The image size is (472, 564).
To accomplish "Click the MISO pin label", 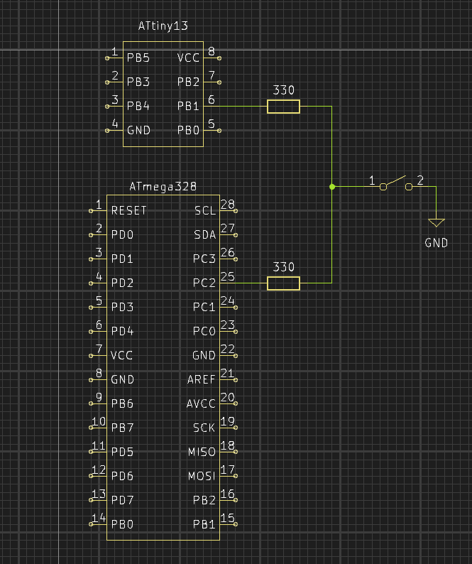I will 202,452.
